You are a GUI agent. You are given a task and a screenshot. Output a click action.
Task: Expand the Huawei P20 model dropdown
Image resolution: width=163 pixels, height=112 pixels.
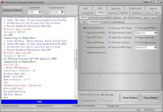[x=146, y=47]
